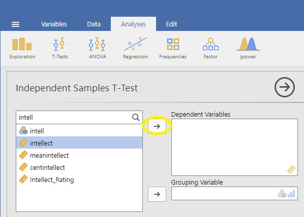
Task: Open the Frequencies analysis menu
Action: click(x=173, y=48)
